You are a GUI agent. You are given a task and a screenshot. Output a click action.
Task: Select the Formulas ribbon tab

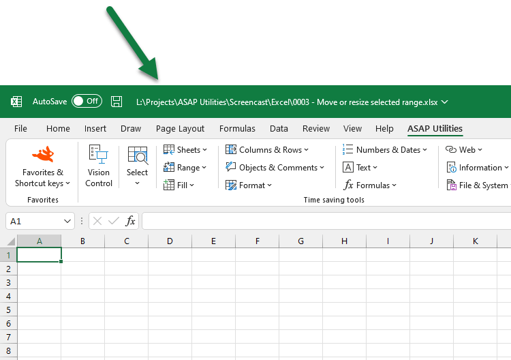[237, 128]
